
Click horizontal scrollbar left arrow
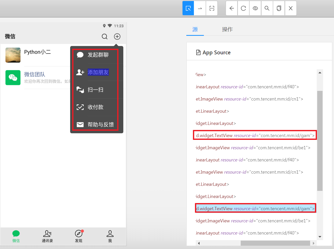click(x=199, y=243)
